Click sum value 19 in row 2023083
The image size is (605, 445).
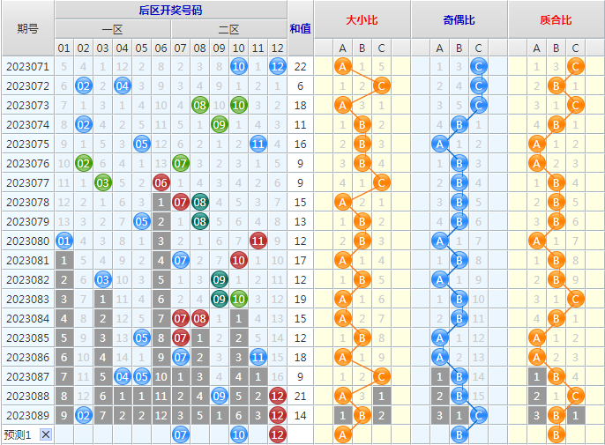300,300
